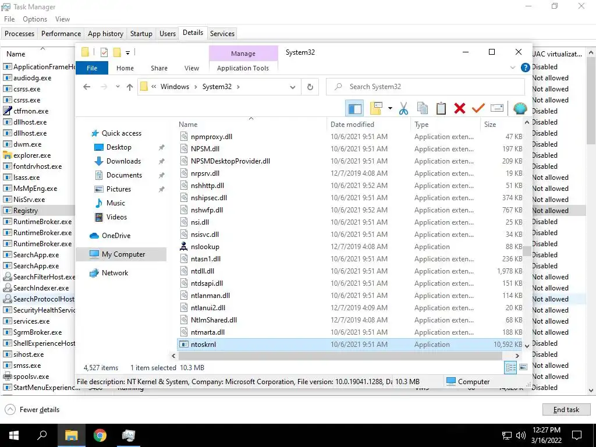
Task: Click the Explorer Help question mark icon
Action: (x=526, y=68)
